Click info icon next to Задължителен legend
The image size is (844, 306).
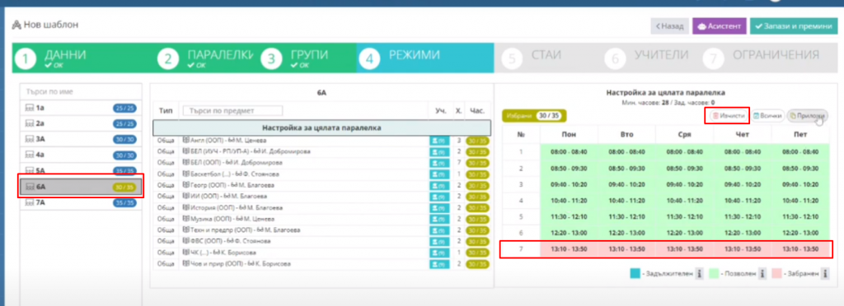click(699, 274)
